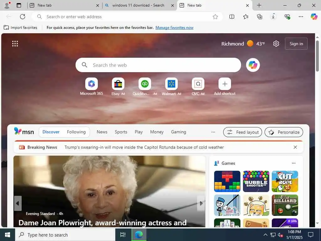The image size is (321, 241).
Task: Show previous story in carousel
Action: 18,203
